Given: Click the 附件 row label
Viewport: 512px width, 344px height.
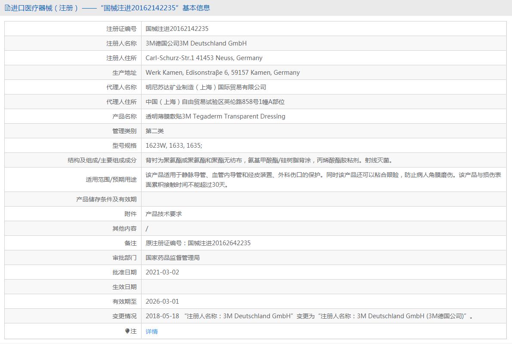Looking at the screenshot, I should [131, 214].
